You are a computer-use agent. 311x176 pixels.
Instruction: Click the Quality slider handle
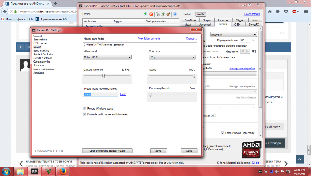(193, 76)
